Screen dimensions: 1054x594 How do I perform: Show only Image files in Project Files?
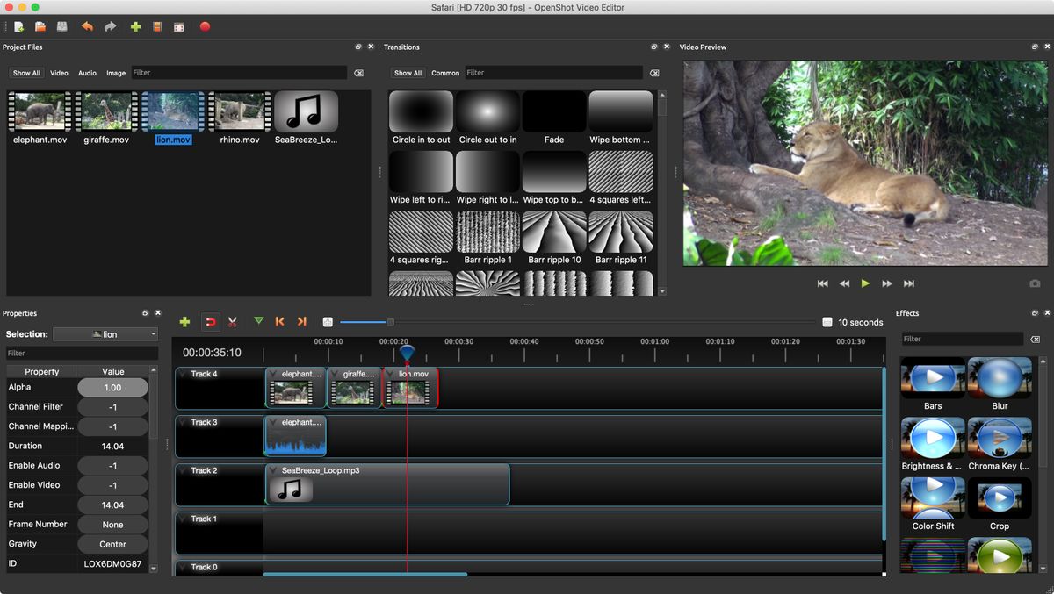coord(116,73)
